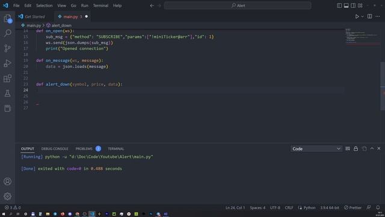Click the editor vertical scrollbar
This screenshot has width=385, height=217.
coord(383,86)
